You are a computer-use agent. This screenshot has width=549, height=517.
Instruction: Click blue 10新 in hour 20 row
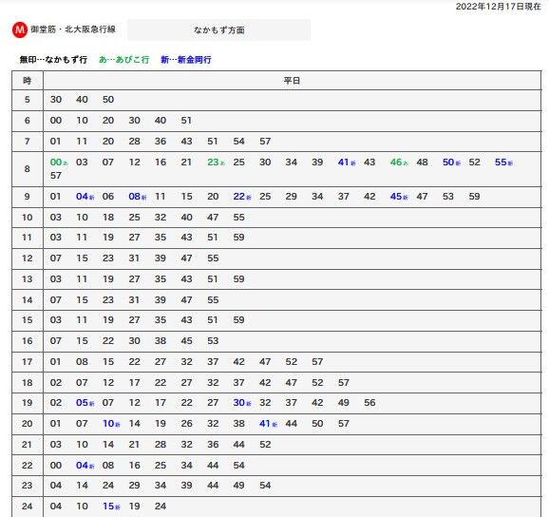pos(111,424)
